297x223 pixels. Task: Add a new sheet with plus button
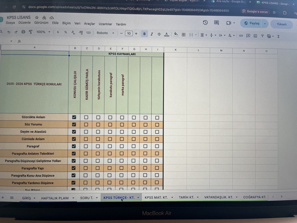coord(3,198)
